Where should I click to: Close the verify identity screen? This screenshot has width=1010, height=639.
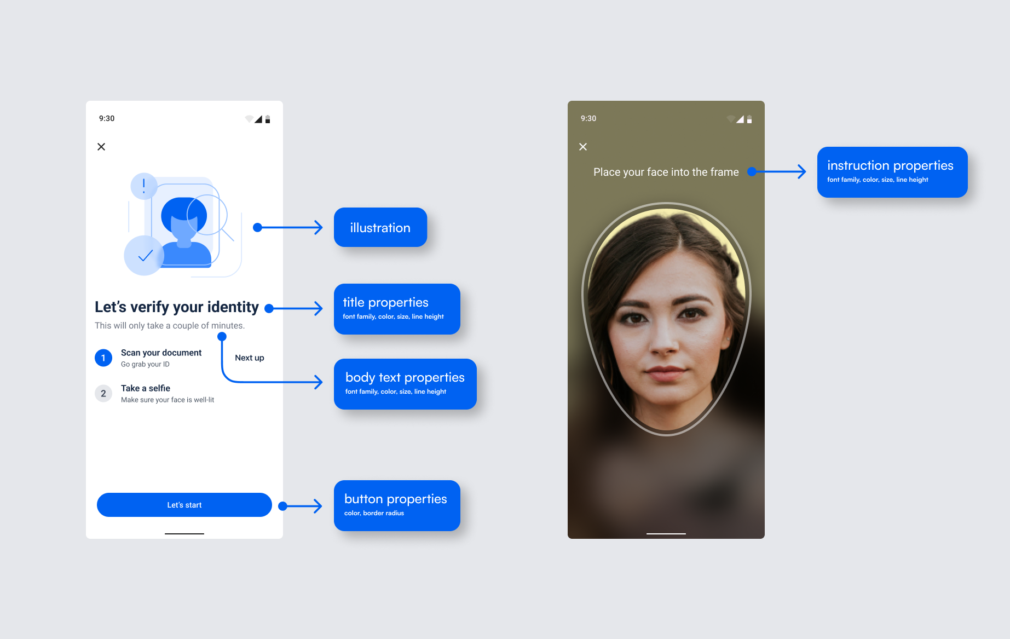pyautogui.click(x=101, y=147)
